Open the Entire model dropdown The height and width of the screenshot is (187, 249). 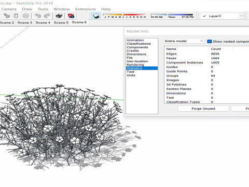tap(184, 41)
